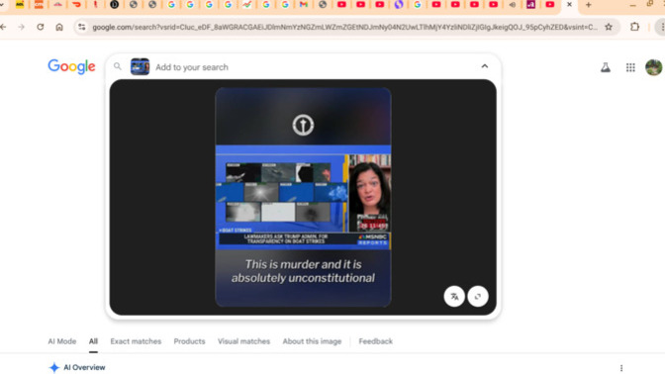665x374 pixels.
Task: Minimize the browser window
Action: [x=632, y=5]
